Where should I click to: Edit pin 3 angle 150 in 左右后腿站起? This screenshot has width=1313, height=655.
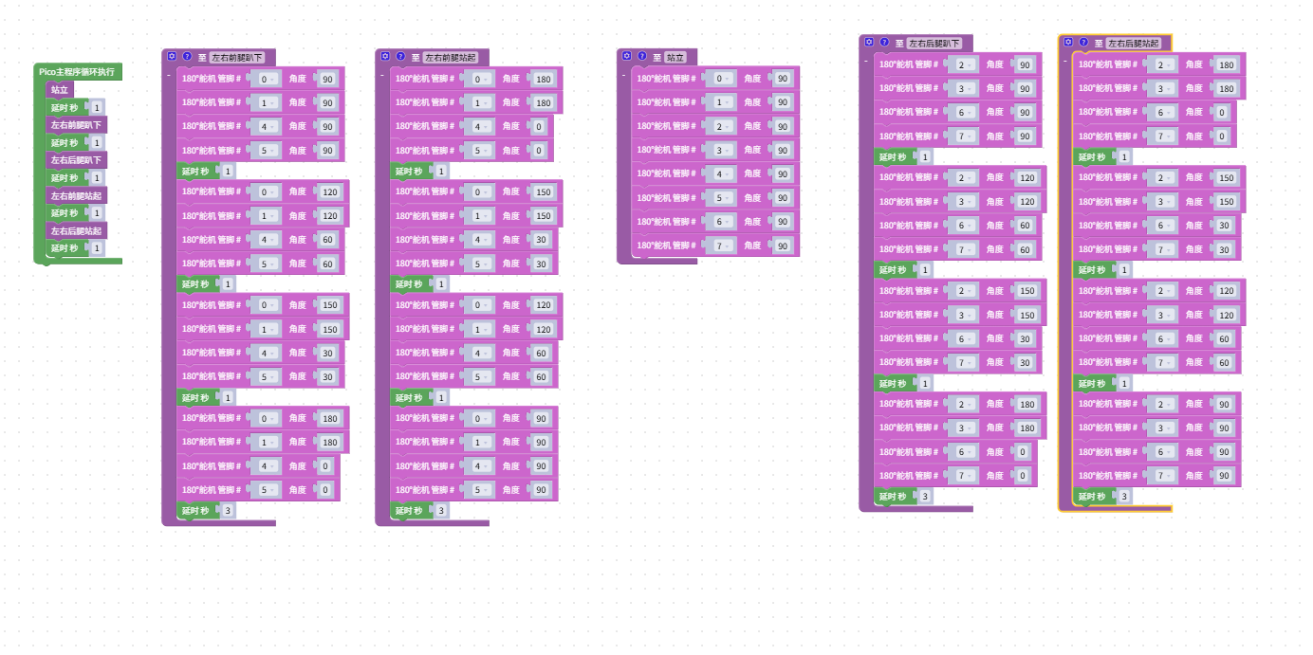point(1226,201)
